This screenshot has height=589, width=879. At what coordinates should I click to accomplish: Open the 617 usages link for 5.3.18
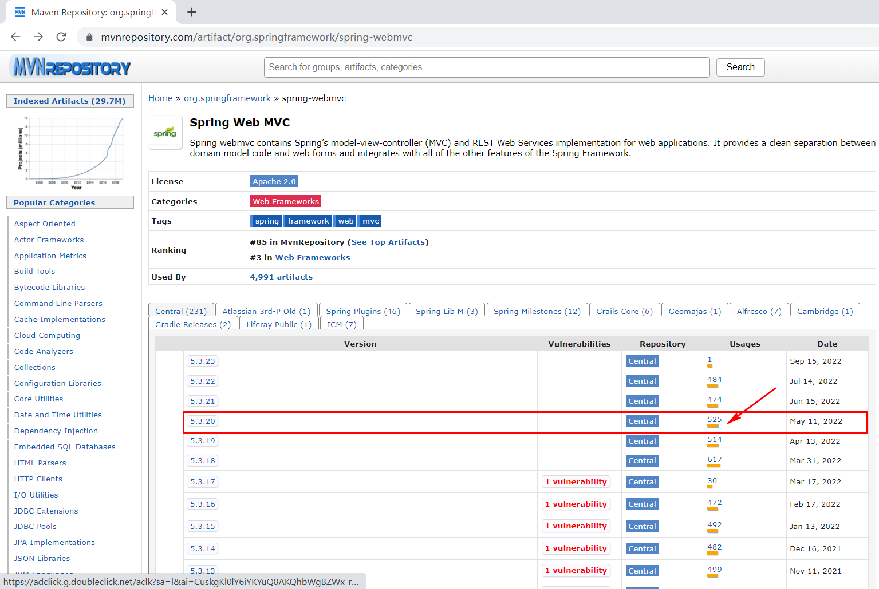point(715,460)
